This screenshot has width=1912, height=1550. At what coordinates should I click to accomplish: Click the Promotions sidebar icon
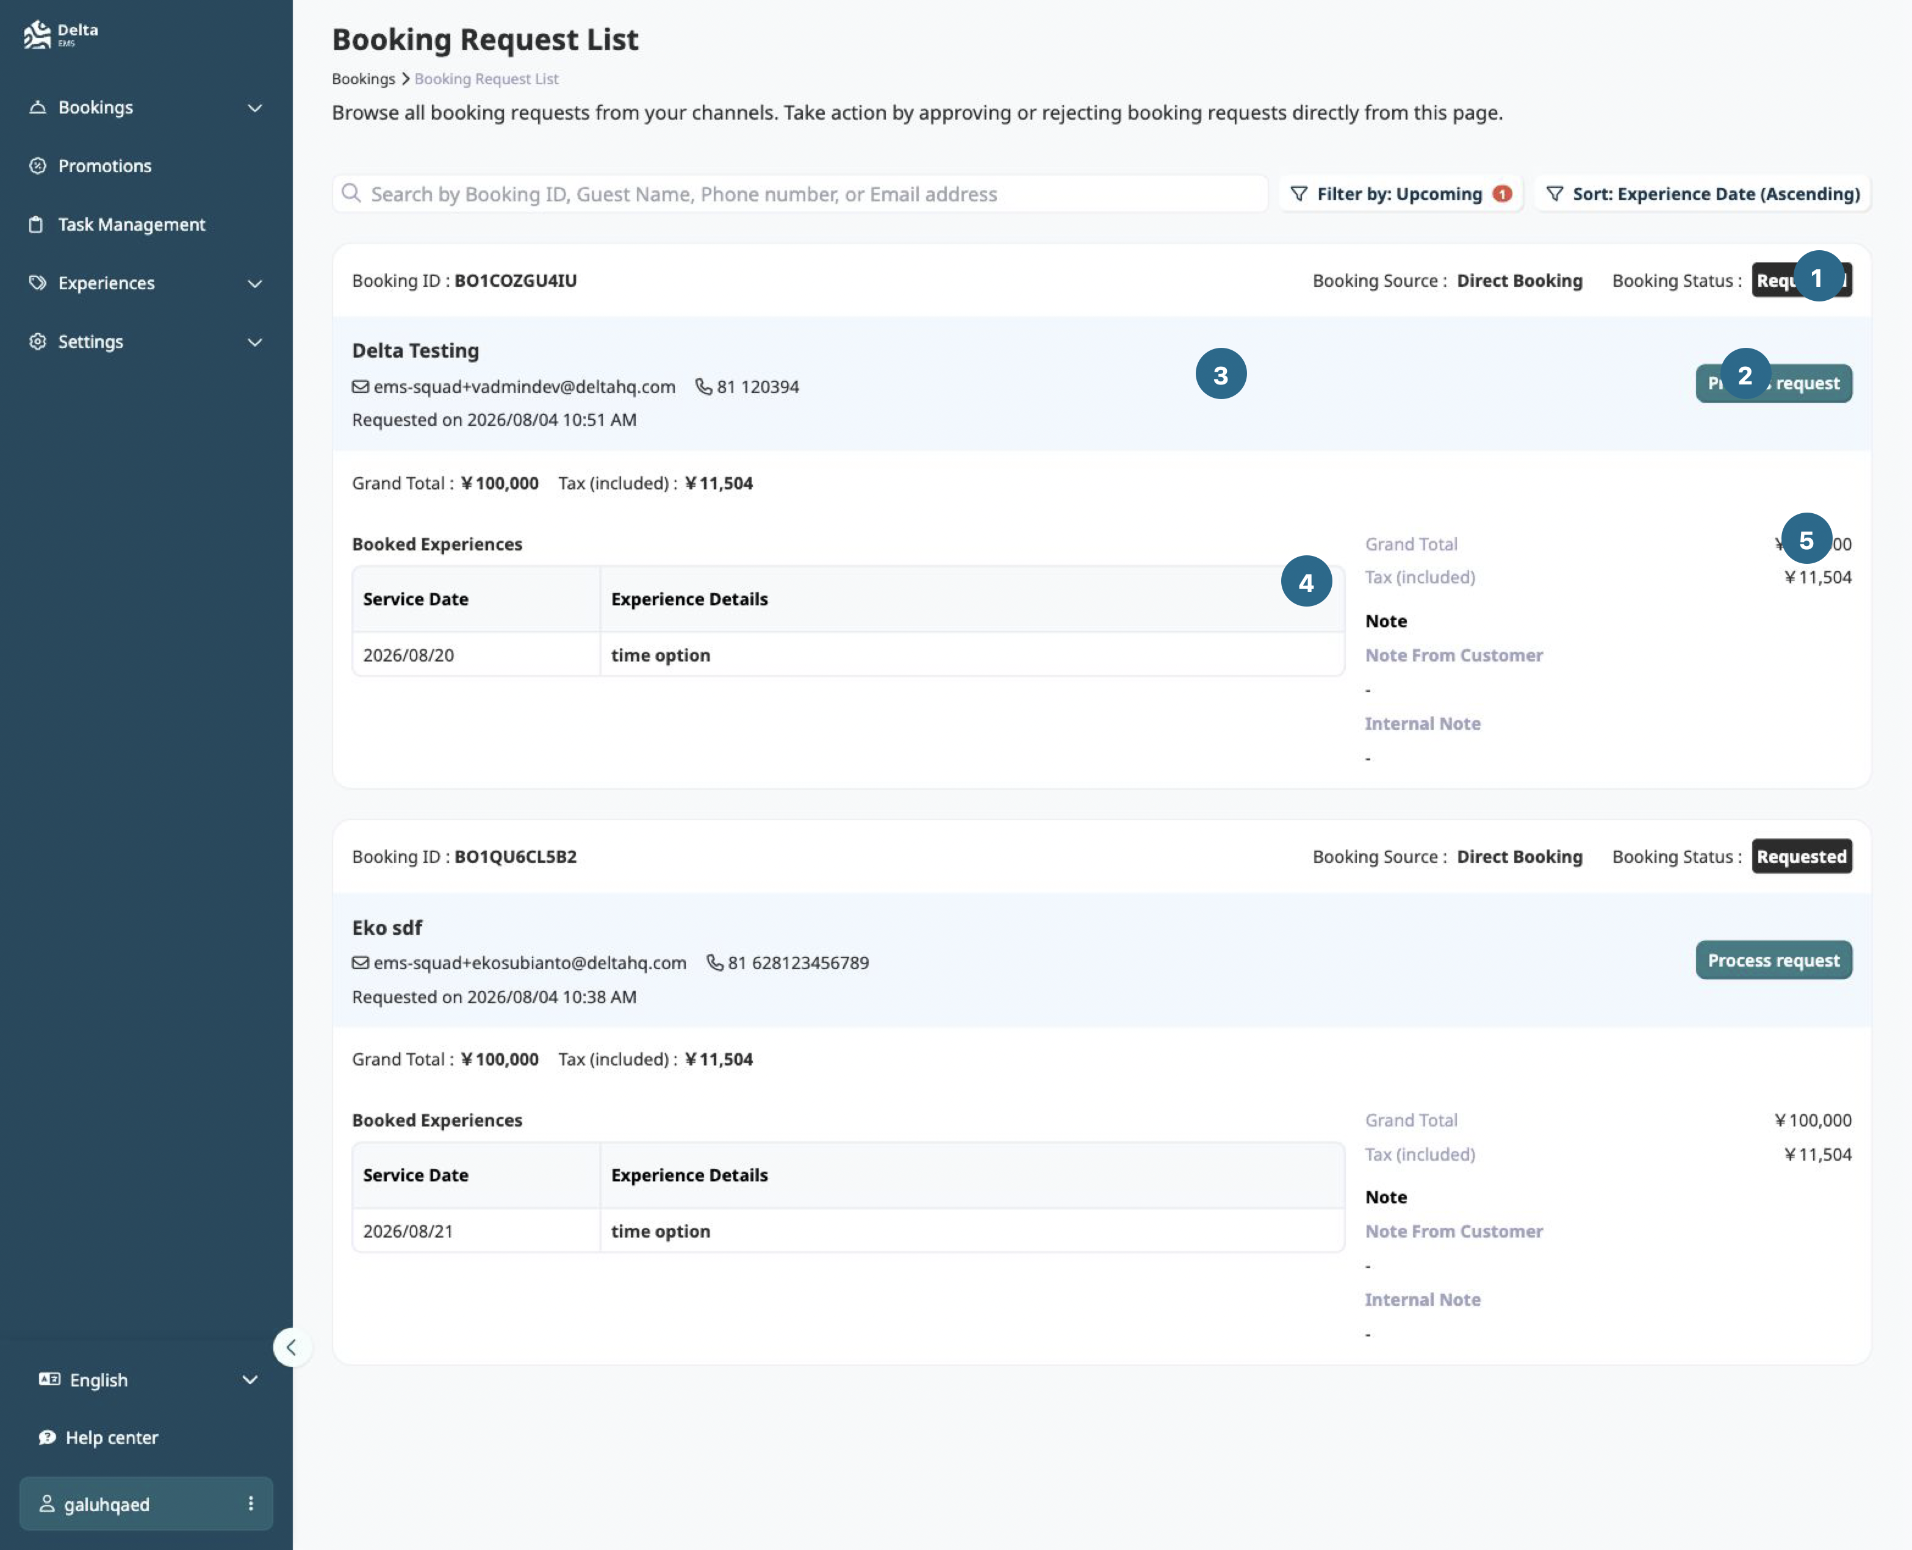37,166
